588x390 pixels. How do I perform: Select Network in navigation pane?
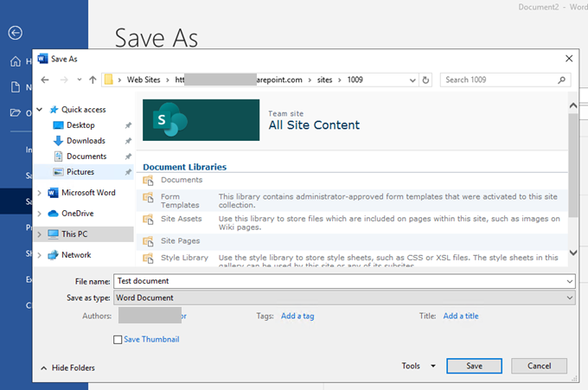(x=76, y=255)
